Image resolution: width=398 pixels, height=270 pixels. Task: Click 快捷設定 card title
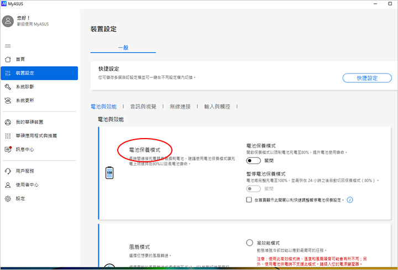[x=109, y=68]
